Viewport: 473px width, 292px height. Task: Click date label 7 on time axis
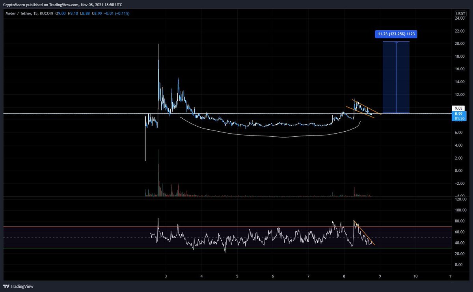coord(309,277)
